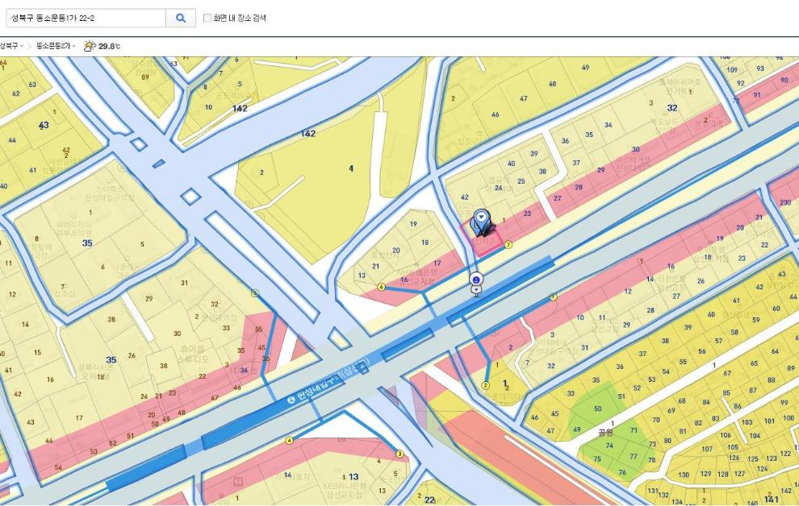Click the blue location pin marker
Image resolution: width=799 pixels, height=506 pixels.
482,221
